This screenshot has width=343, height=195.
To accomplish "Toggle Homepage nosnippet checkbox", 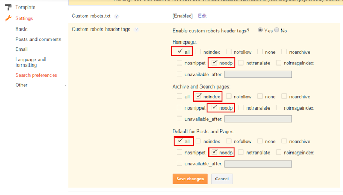I will (180, 63).
